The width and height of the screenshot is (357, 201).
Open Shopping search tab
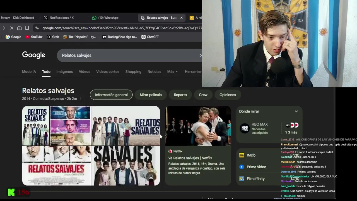pos(133,71)
